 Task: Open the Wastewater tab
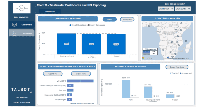50,11
